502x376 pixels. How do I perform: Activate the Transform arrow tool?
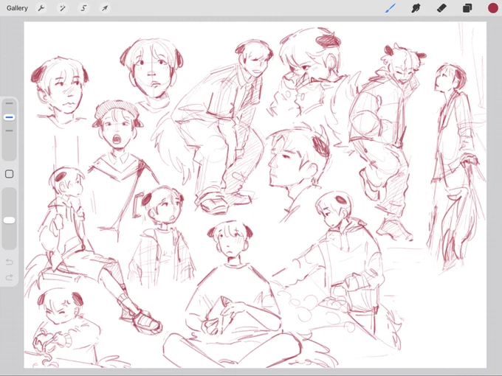tap(105, 8)
